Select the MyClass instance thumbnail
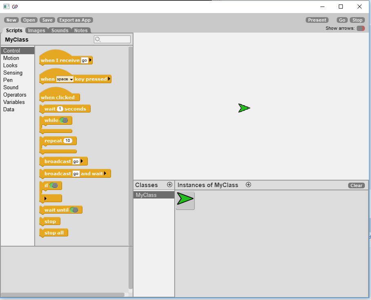The height and width of the screenshot is (300, 371). point(185,200)
